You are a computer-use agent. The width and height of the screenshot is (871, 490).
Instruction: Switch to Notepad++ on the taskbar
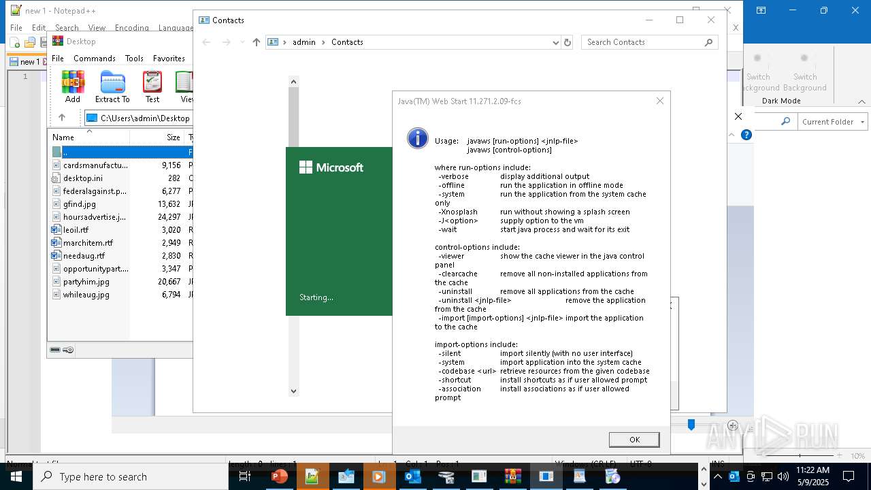pos(312,476)
